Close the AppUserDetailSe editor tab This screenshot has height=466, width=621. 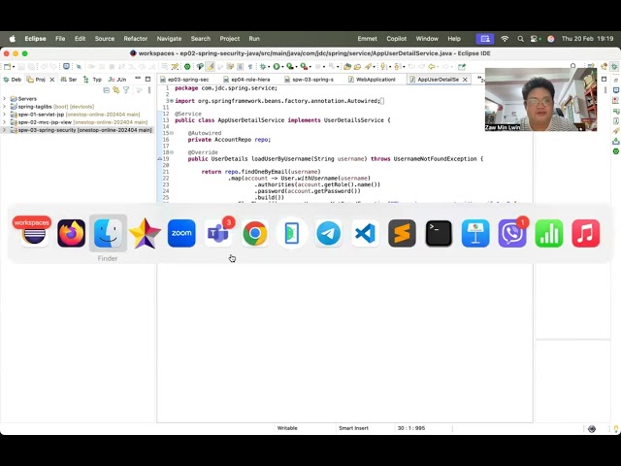tap(465, 80)
